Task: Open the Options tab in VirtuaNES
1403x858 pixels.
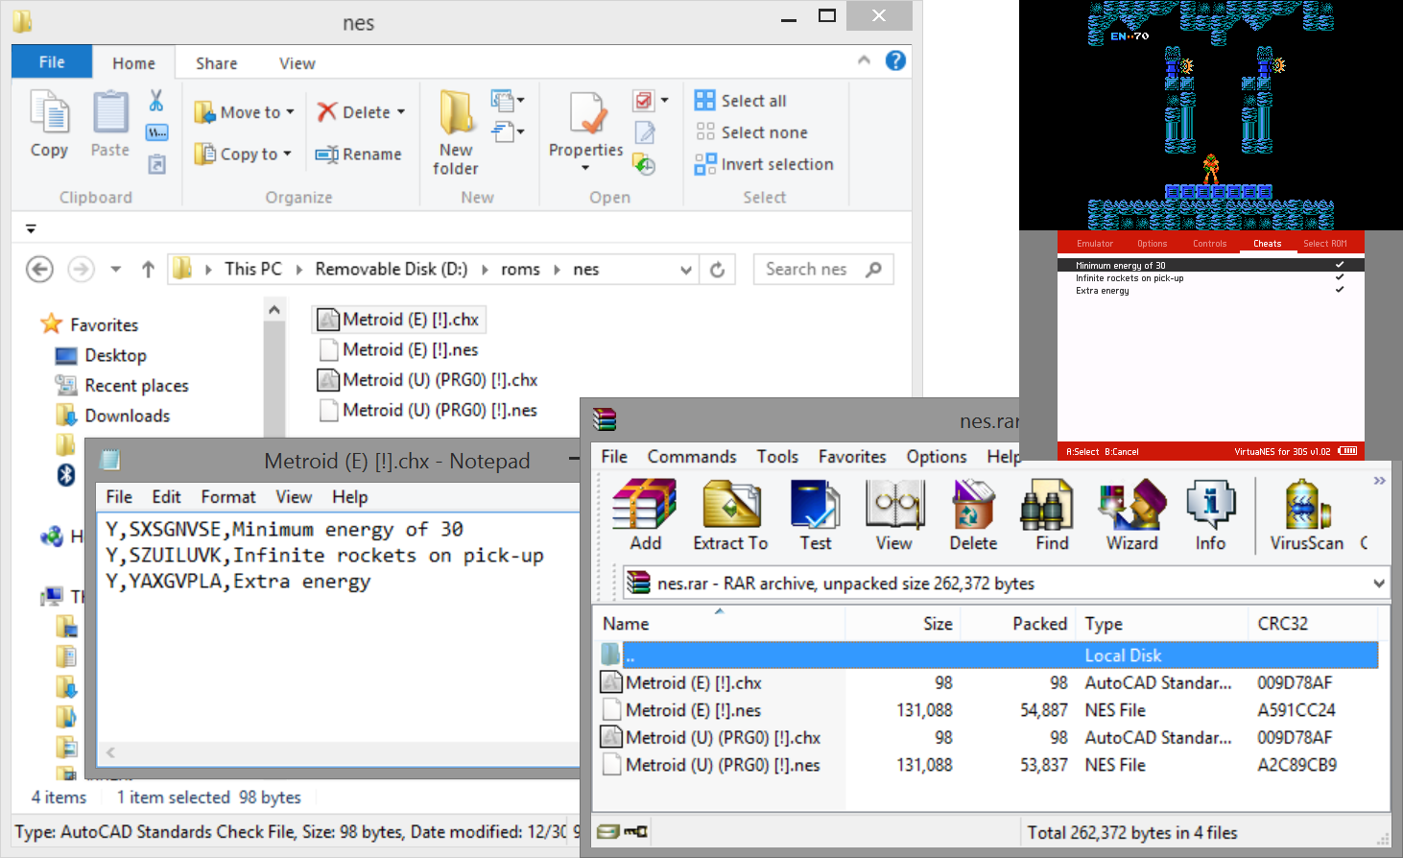Action: 1152,244
